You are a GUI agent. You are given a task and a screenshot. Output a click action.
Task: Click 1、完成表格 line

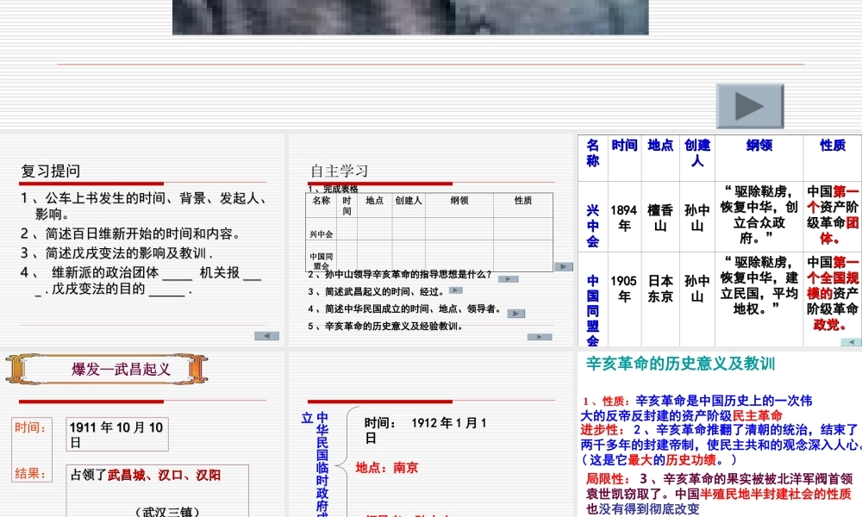333,189
